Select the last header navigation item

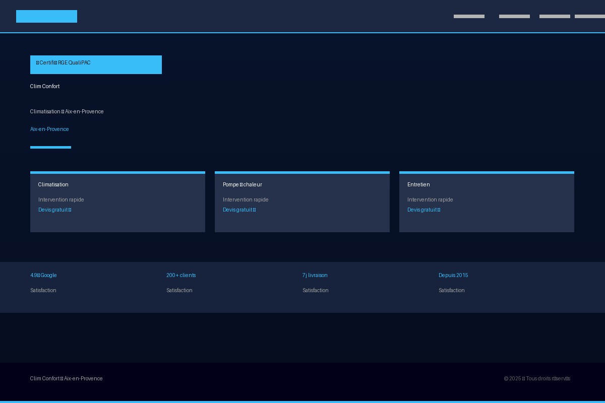tap(590, 17)
